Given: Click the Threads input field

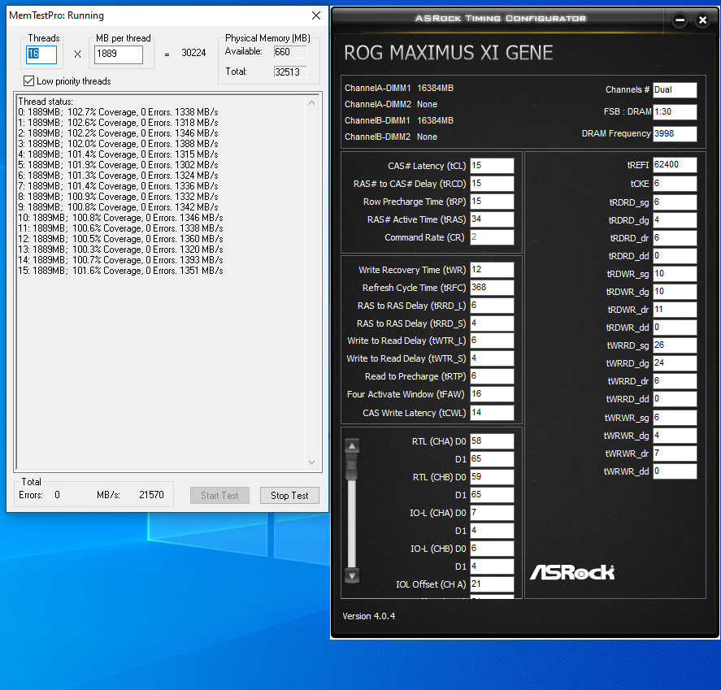Looking at the screenshot, I should pyautogui.click(x=41, y=54).
